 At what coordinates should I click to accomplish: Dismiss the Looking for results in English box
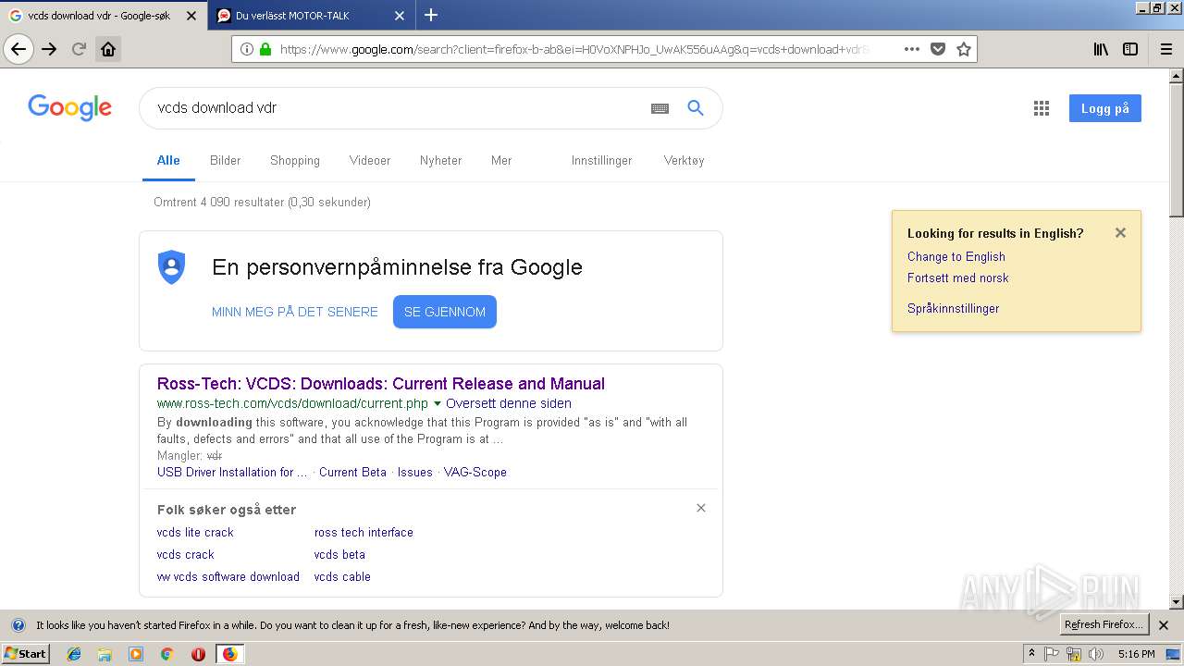(1120, 233)
